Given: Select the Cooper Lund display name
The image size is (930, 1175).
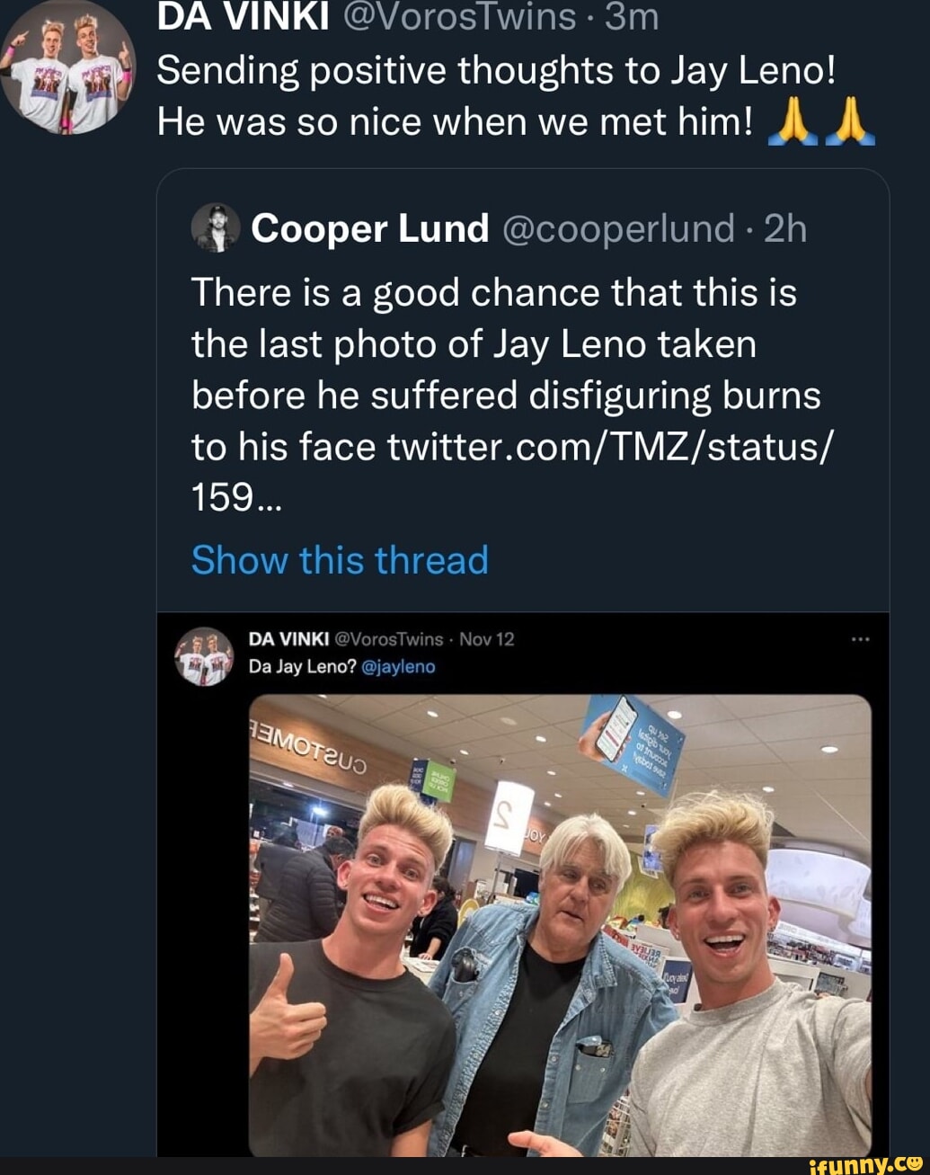Looking at the screenshot, I should click(370, 229).
